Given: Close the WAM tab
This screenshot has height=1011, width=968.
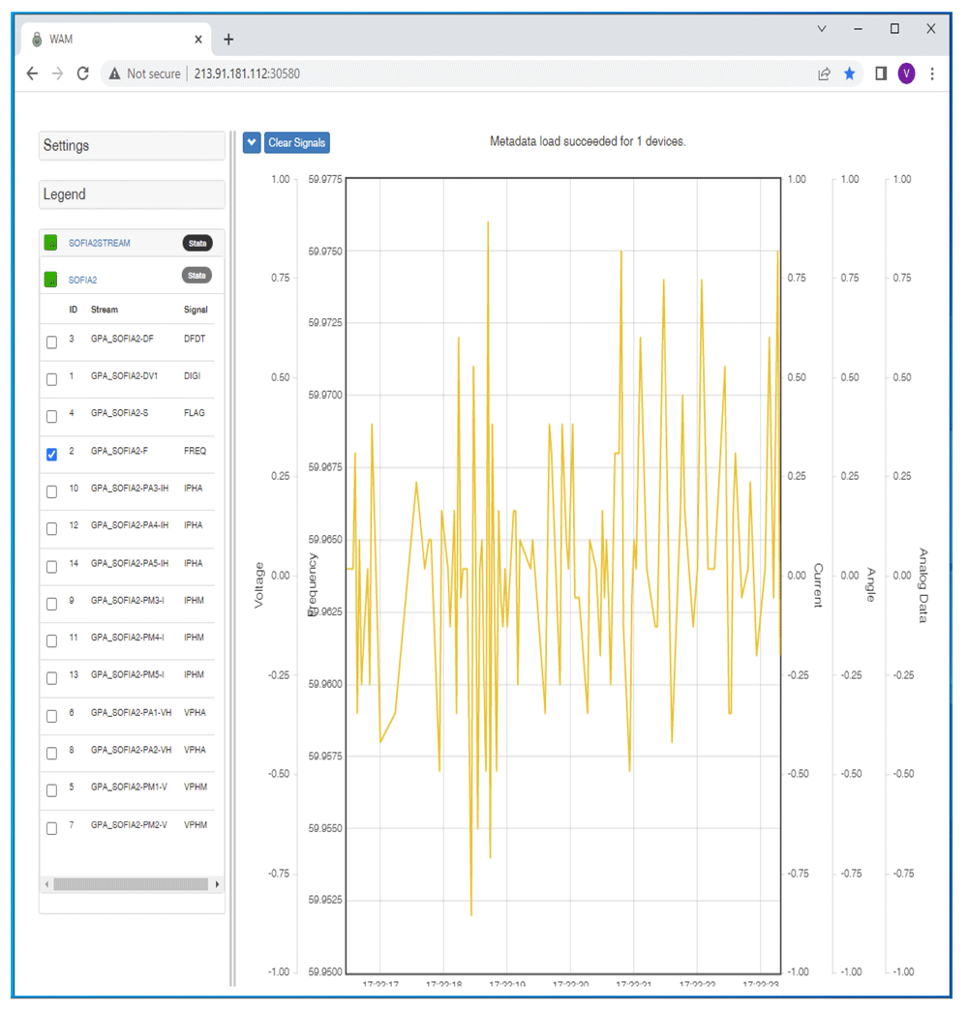Looking at the screenshot, I should (x=198, y=40).
